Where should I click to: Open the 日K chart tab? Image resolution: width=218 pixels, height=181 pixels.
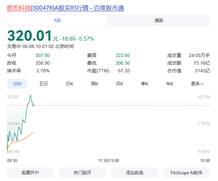[69, 84]
